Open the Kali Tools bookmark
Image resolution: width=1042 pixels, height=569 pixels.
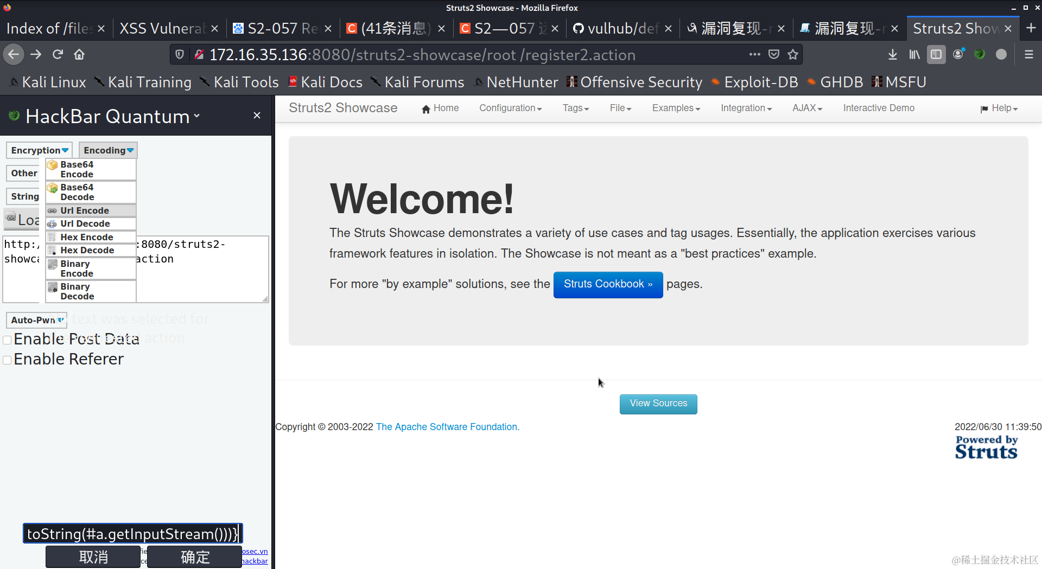pos(239,82)
